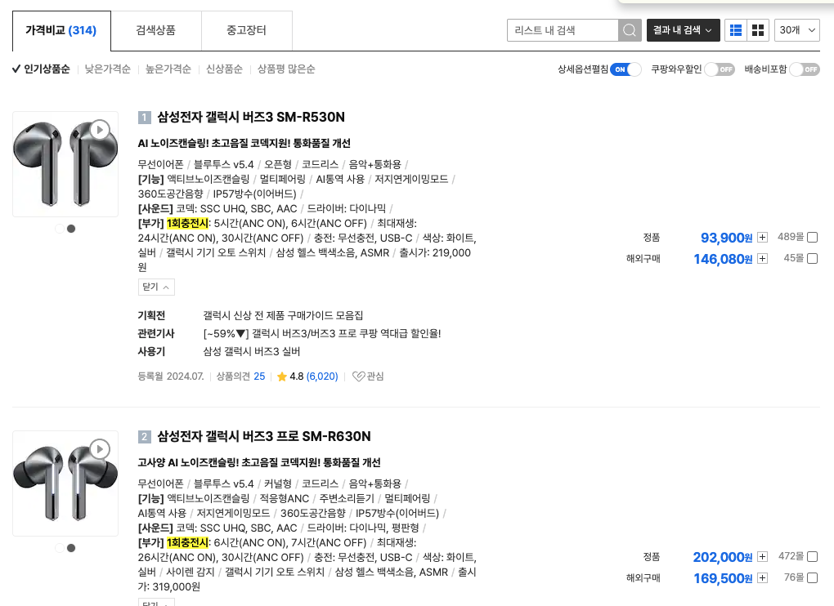Switch to list view layout icon
834x606 pixels.
(736, 30)
